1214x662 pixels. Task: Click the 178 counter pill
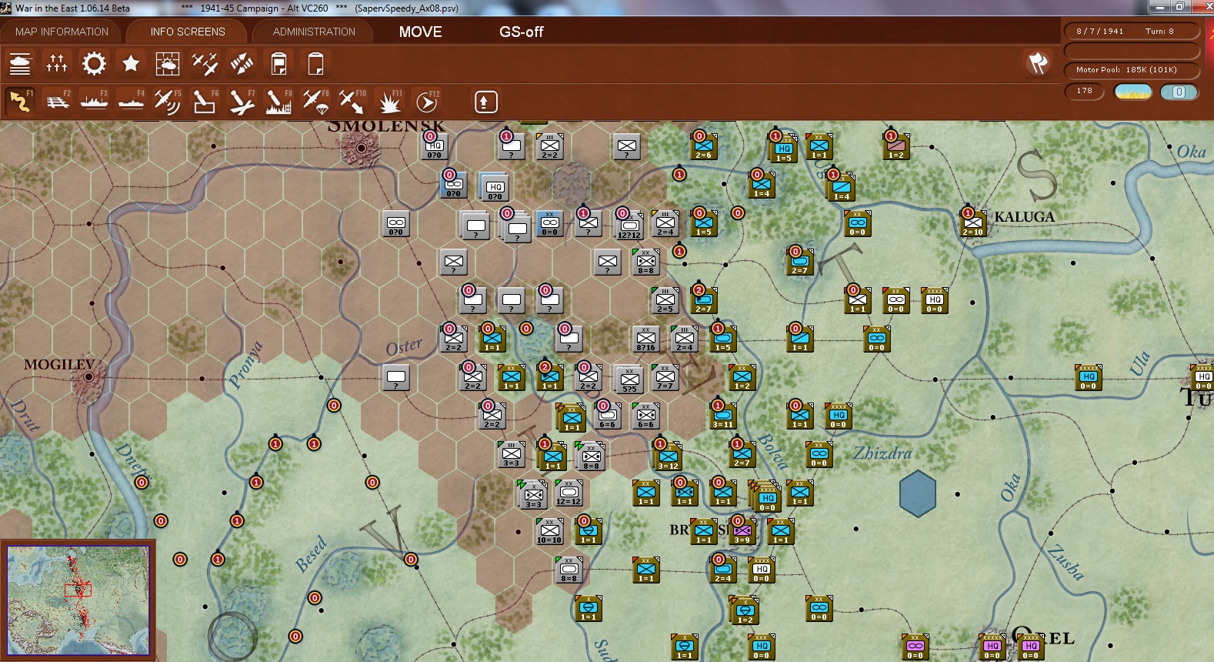click(1084, 91)
